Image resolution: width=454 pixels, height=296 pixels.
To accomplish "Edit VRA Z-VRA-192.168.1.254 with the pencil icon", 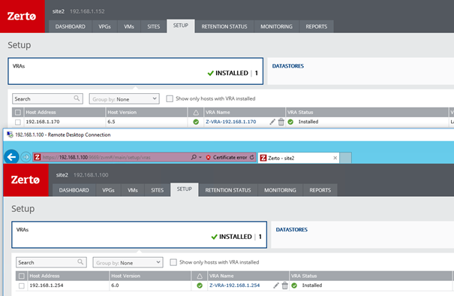I will click(276, 285).
